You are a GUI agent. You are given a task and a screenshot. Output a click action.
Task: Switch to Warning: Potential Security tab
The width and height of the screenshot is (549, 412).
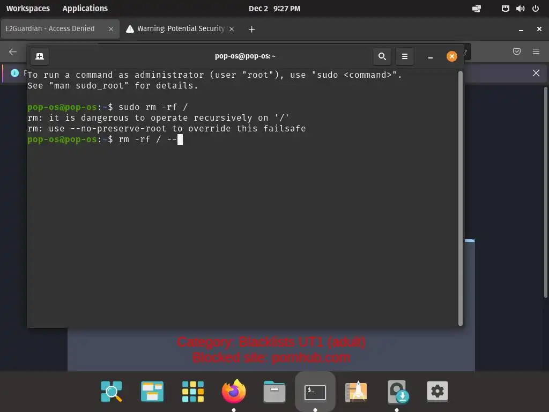[x=181, y=29]
